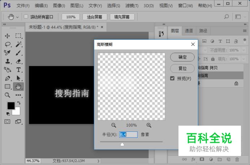This screenshot has width=250, height=165.
Task: Open the Filter (滤镜) menu
Action: pos(132,6)
